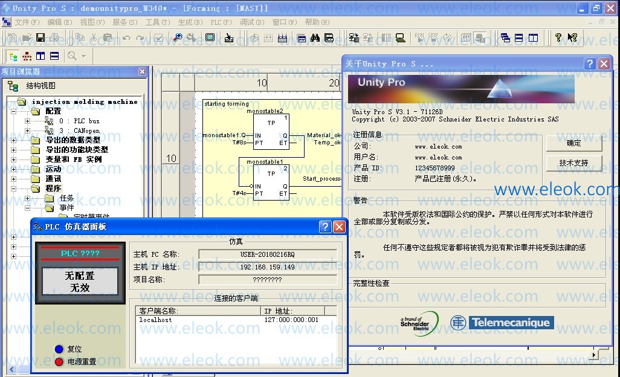Click the PLC simulator panel help button
Screen dimensions: 620x377
pyautogui.click(x=325, y=227)
